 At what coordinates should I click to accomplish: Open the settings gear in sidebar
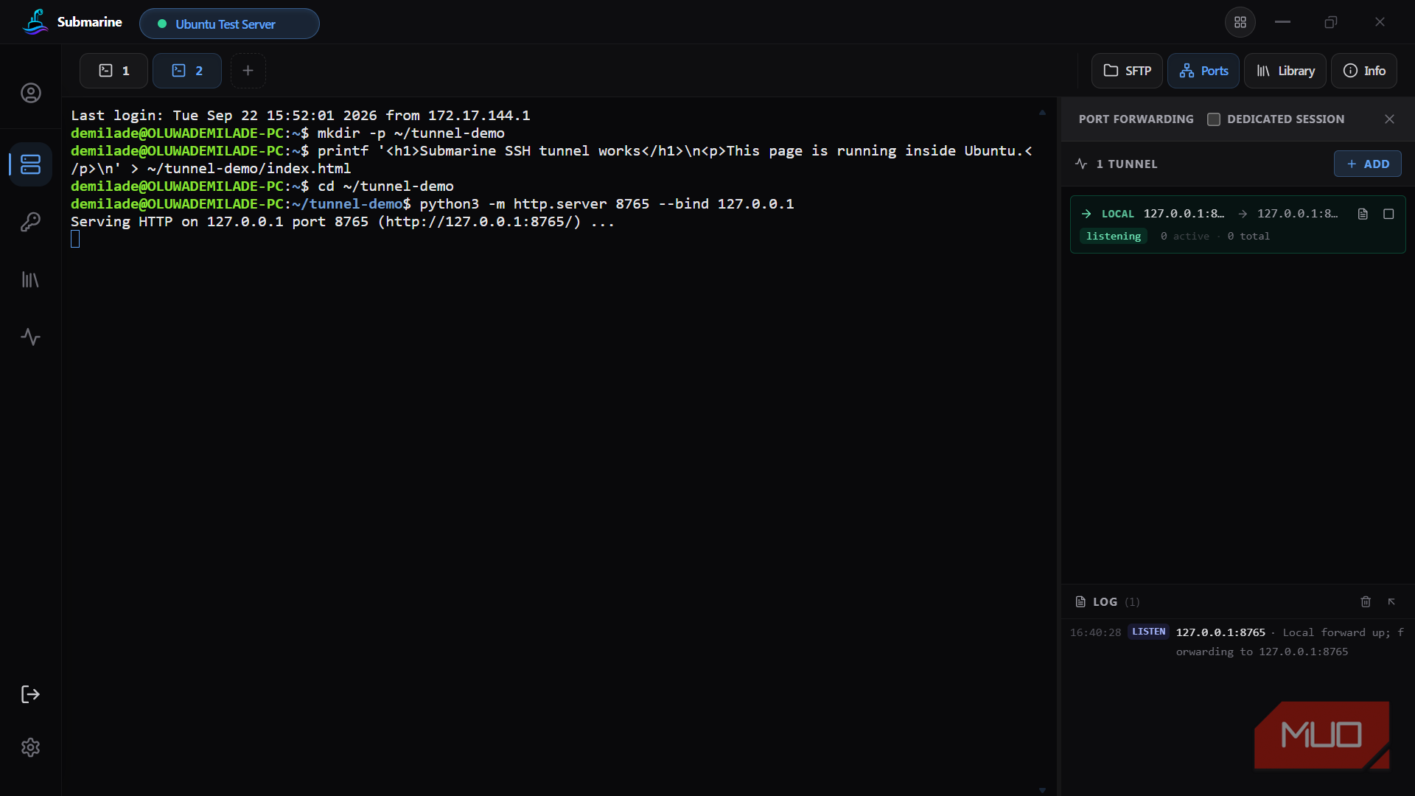pos(30,747)
